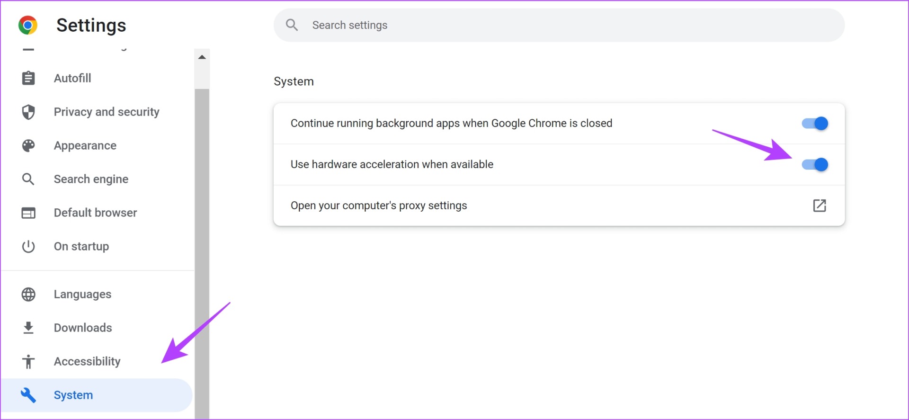Click the Appearance palette icon
909x420 pixels.
28,146
